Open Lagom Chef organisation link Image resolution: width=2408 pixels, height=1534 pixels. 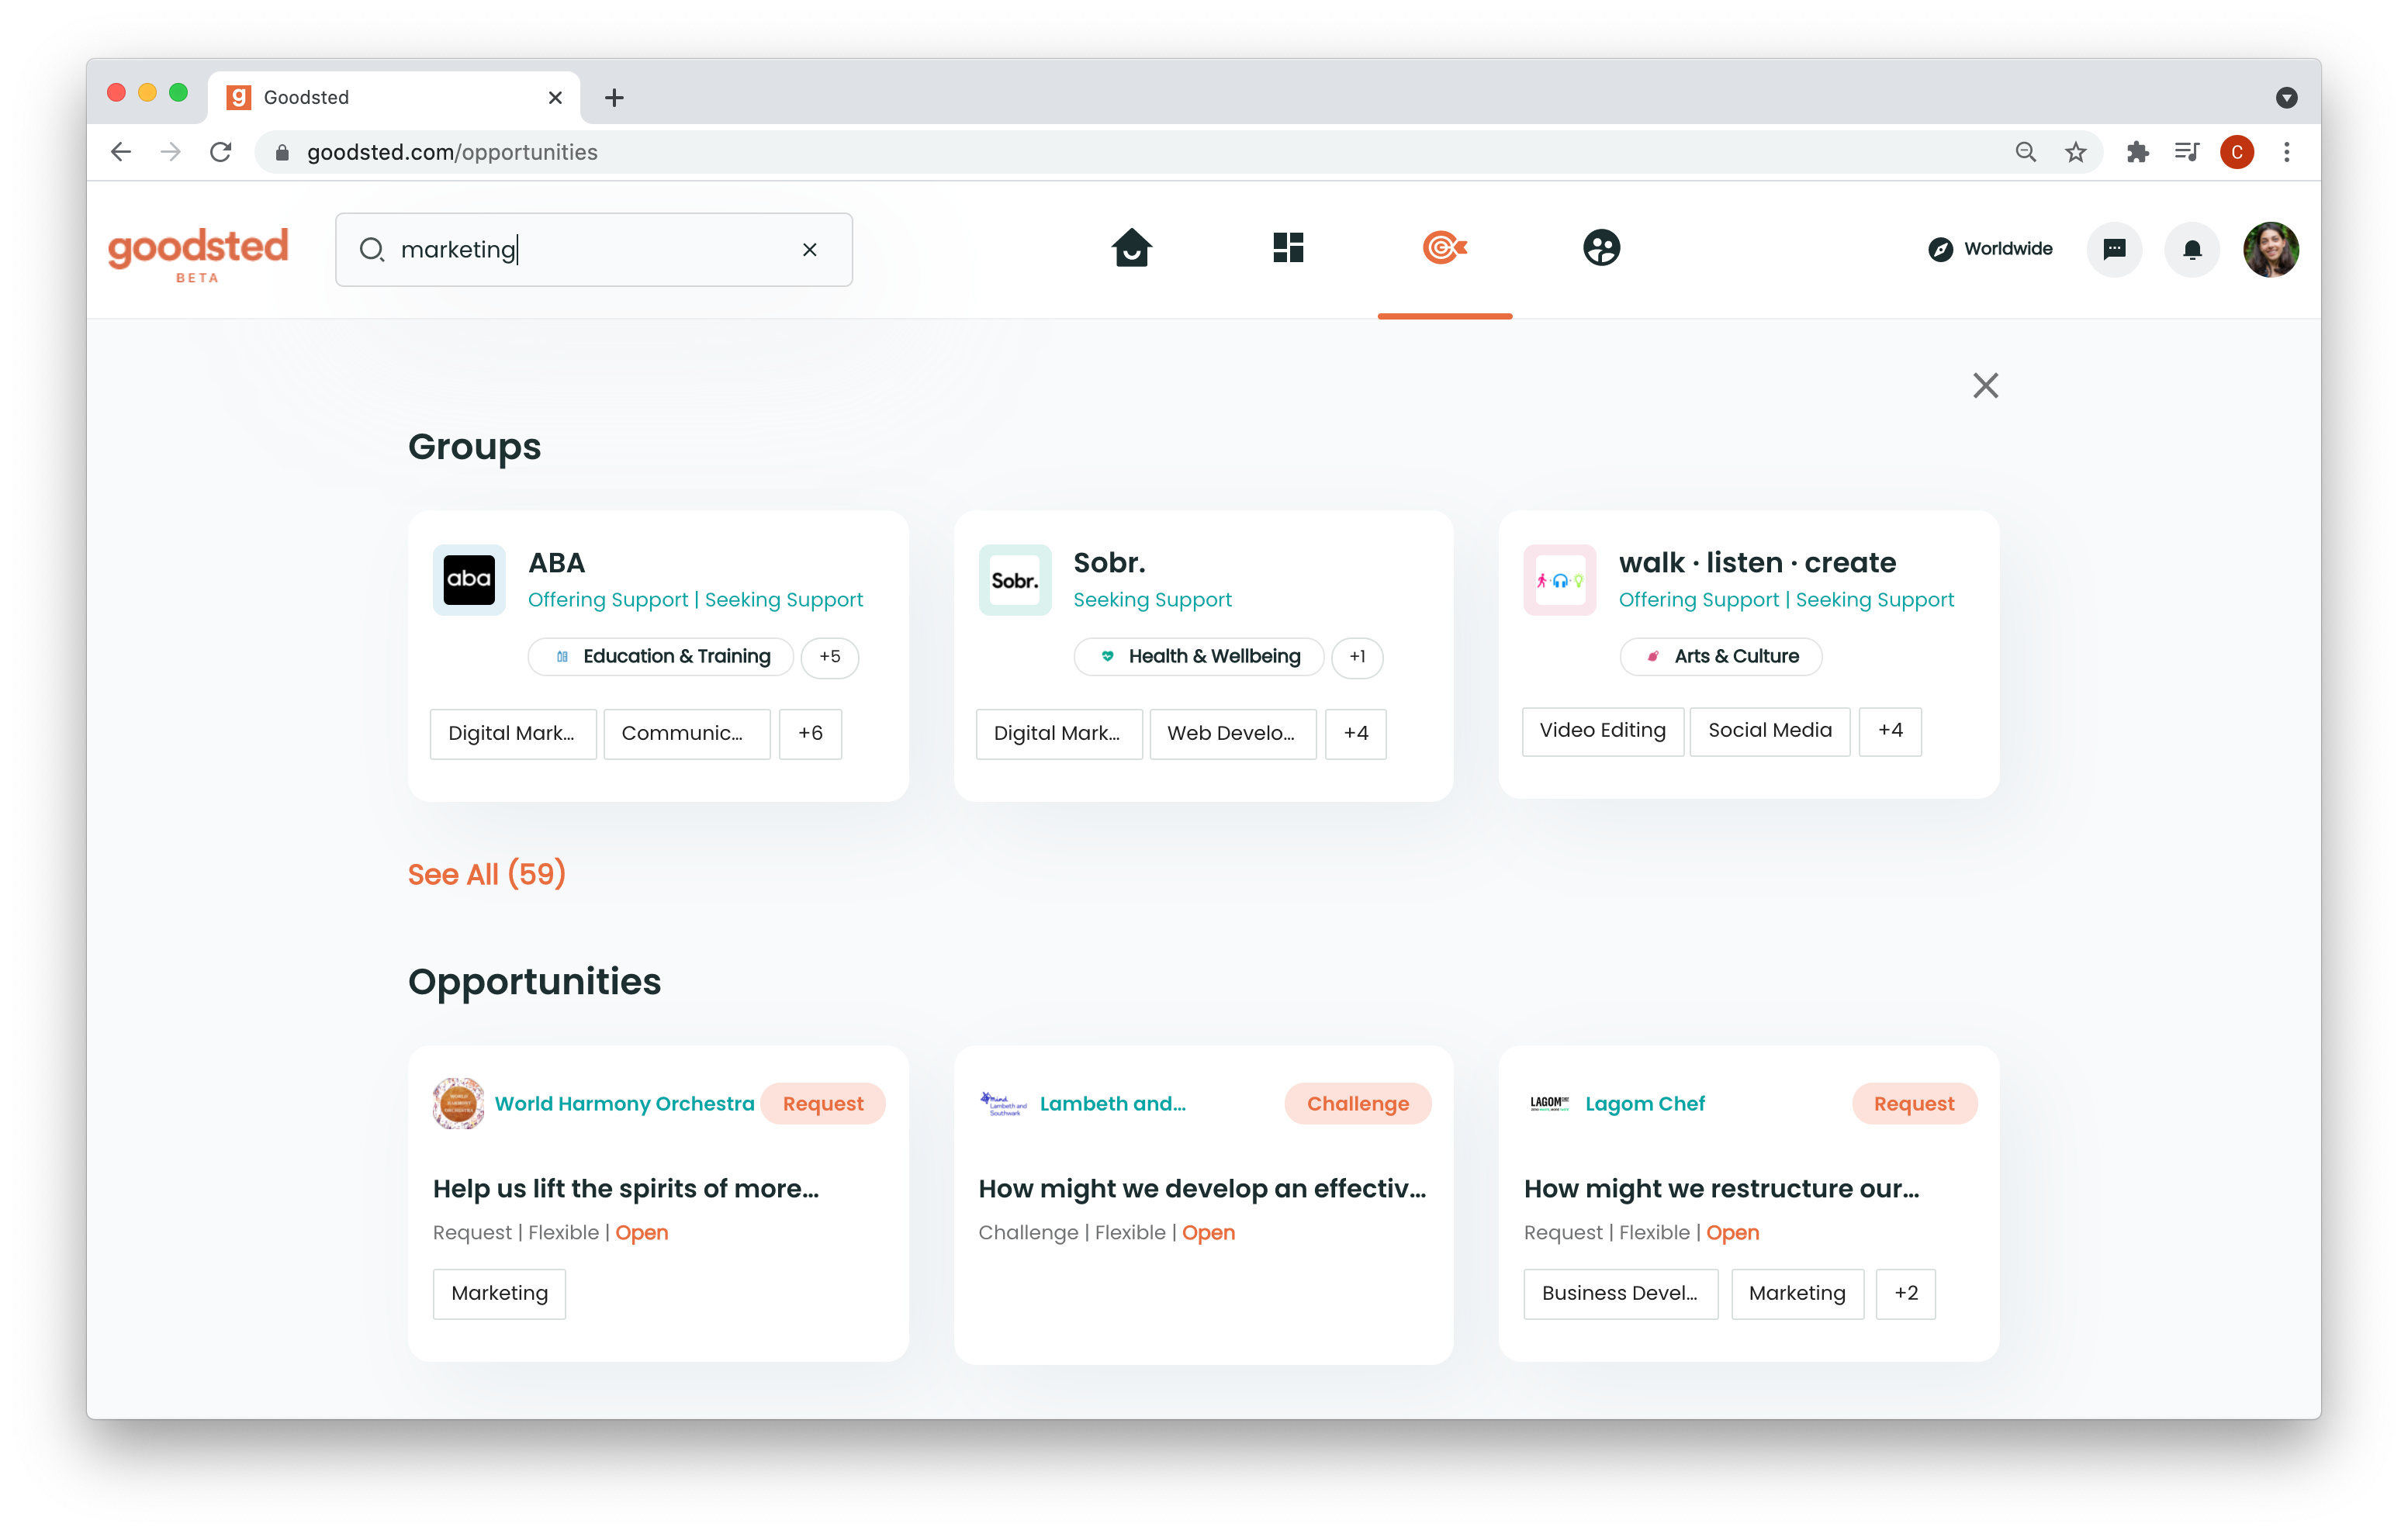[1645, 1104]
